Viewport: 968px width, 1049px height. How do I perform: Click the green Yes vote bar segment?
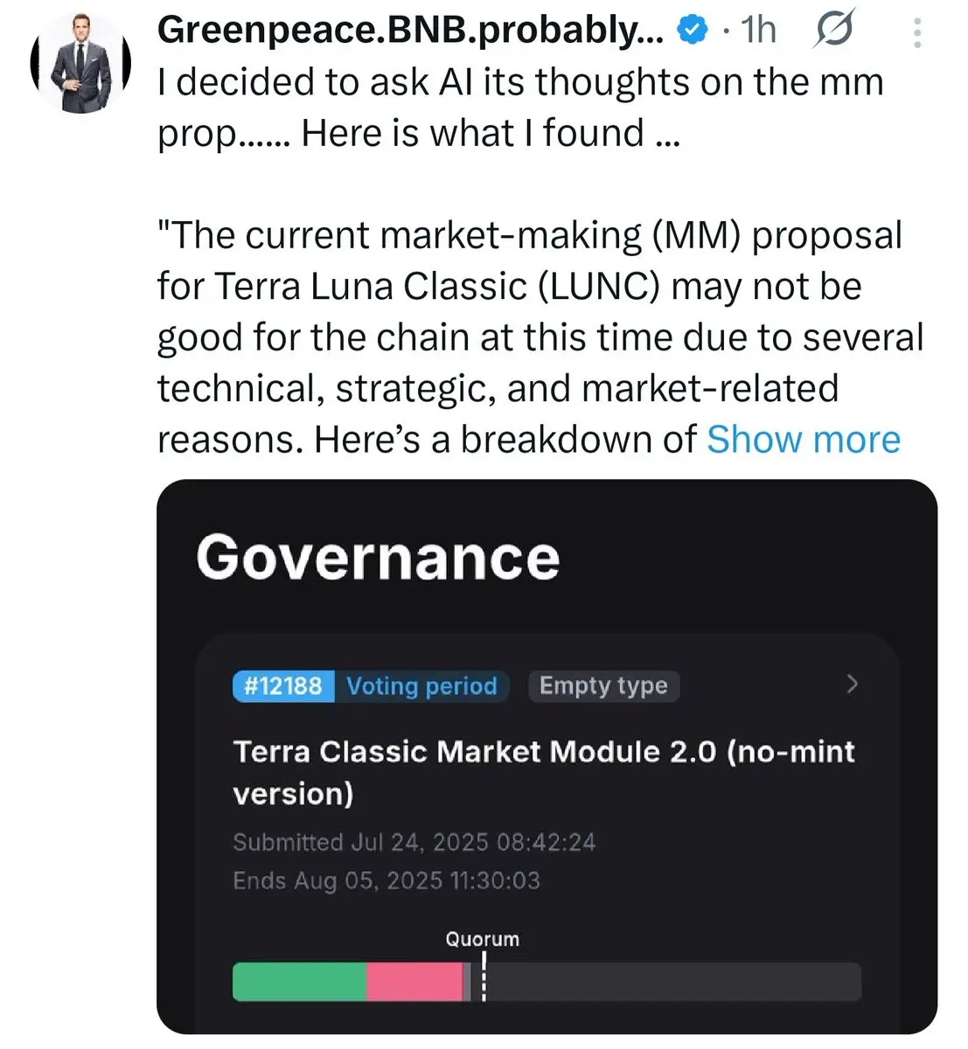pos(300,982)
